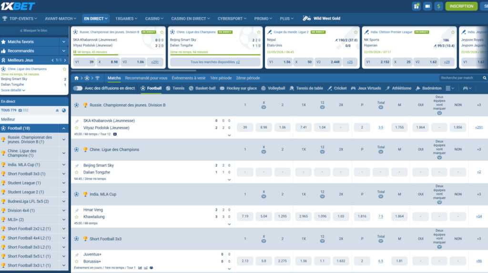Viewport: 488px width, 273px height.
Task: Open +291 more markets for SKA-Khabarovsk row
Action: pyautogui.click(x=478, y=127)
